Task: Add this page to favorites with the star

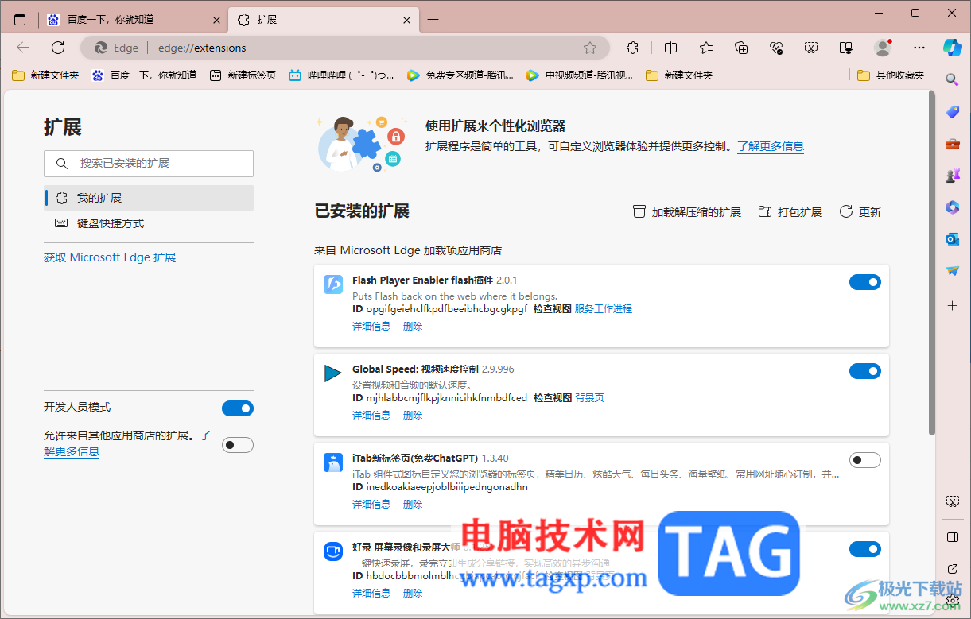Action: pos(590,48)
